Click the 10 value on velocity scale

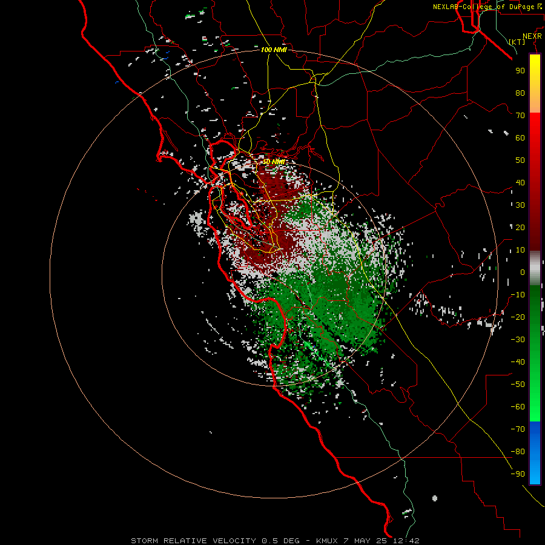(520, 250)
